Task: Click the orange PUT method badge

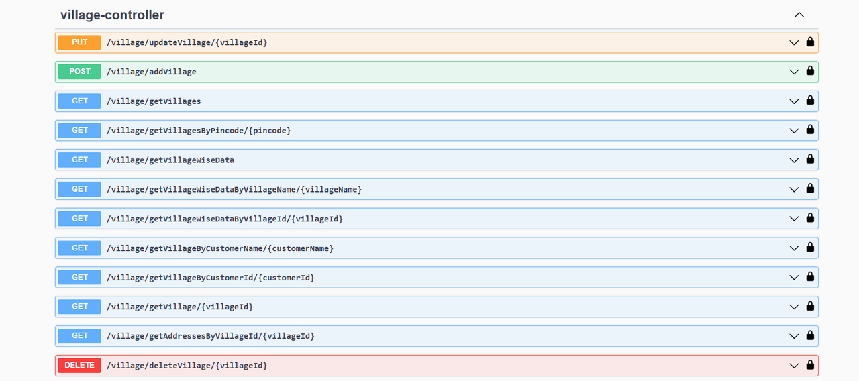Action: 79,42
